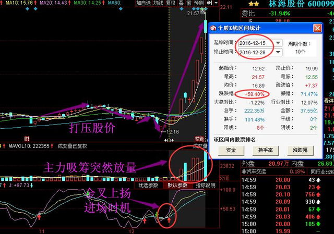Viewport: 334px width, 234px height.
Task: Switch to the 优选参数 tab
Action: (148, 186)
